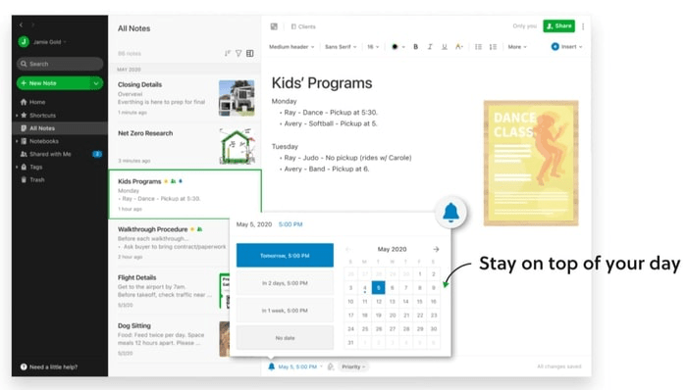This screenshot has width=687, height=390.
Task: Expand the New Note dropdown arrow
Action: pos(96,83)
